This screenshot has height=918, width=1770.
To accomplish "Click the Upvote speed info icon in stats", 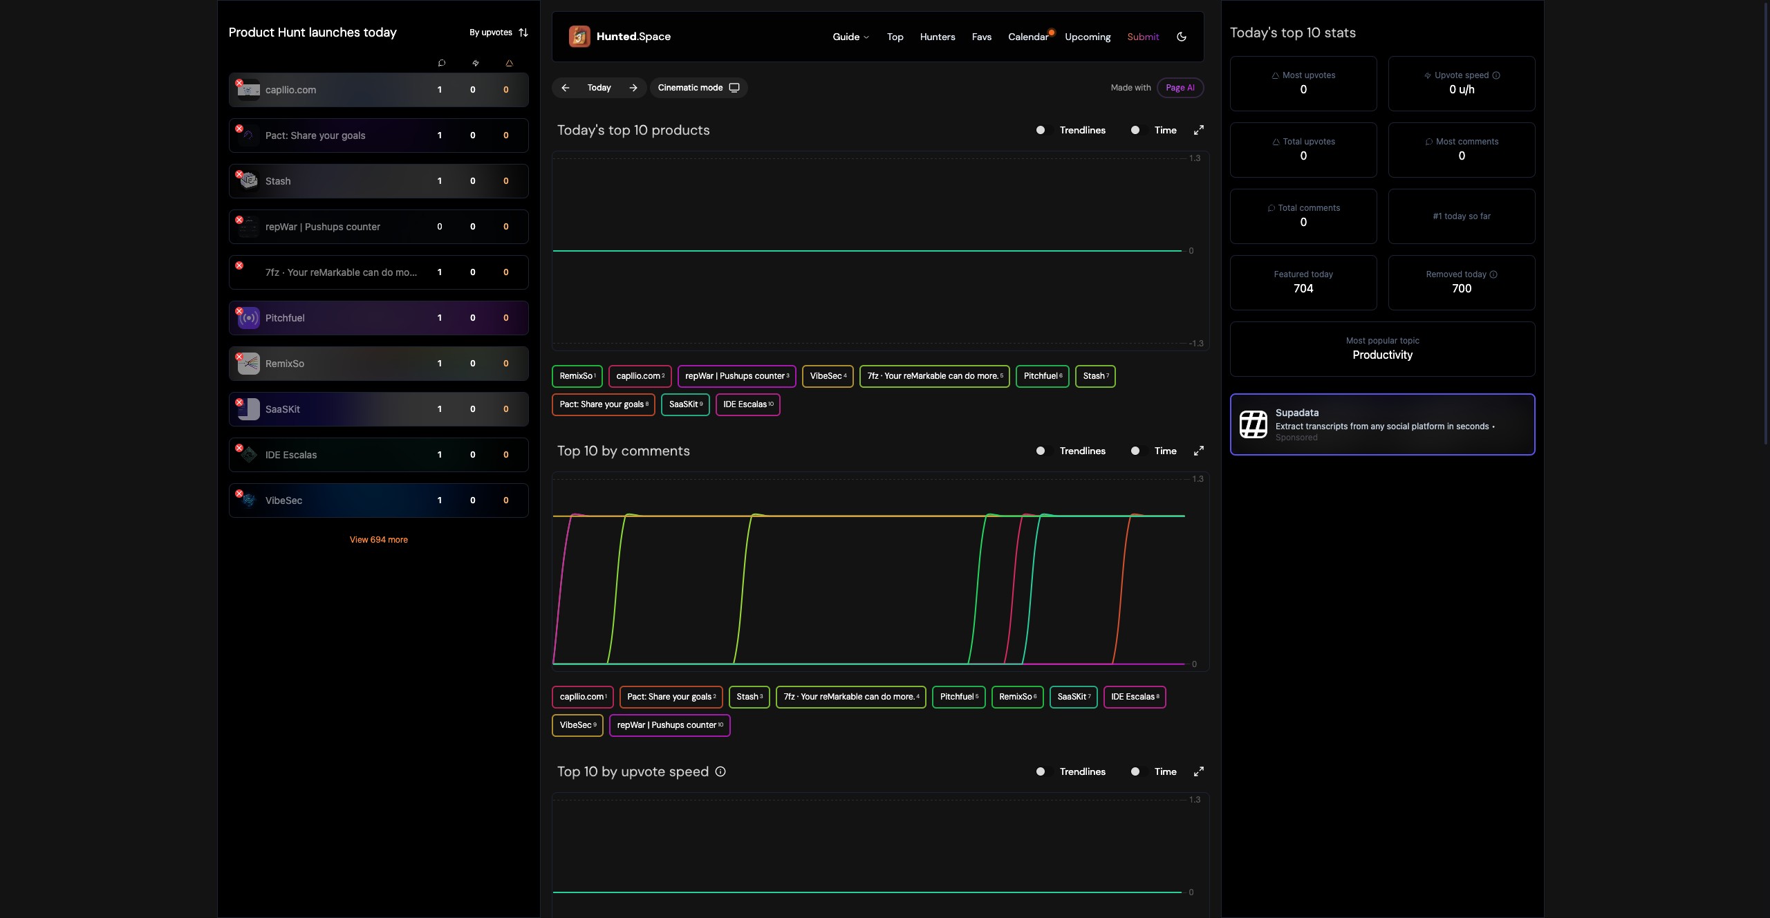I will click(x=1496, y=75).
